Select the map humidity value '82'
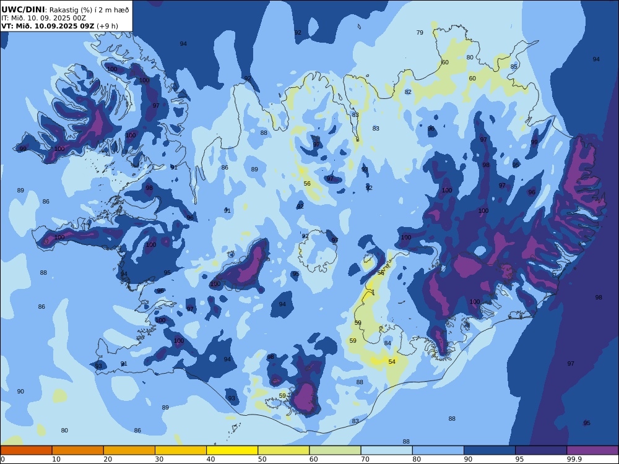This screenshot has height=464, width=619. pos(408,92)
